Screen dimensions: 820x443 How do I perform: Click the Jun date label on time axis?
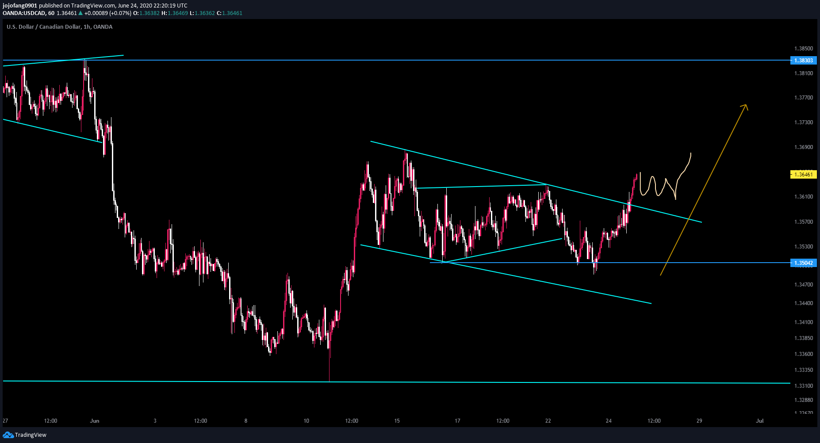[95, 421]
